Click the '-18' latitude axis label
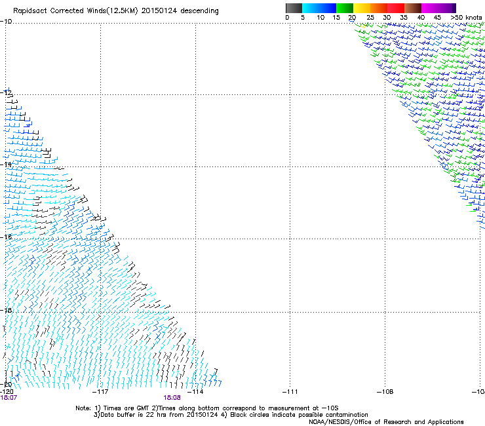Image resolution: width=485 pixels, height=426 pixels. pos(6,310)
